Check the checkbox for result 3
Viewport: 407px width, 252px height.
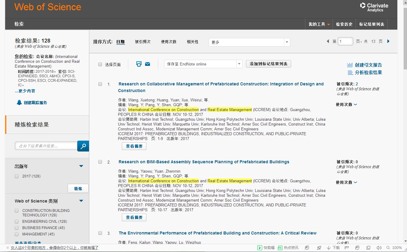[100, 233]
